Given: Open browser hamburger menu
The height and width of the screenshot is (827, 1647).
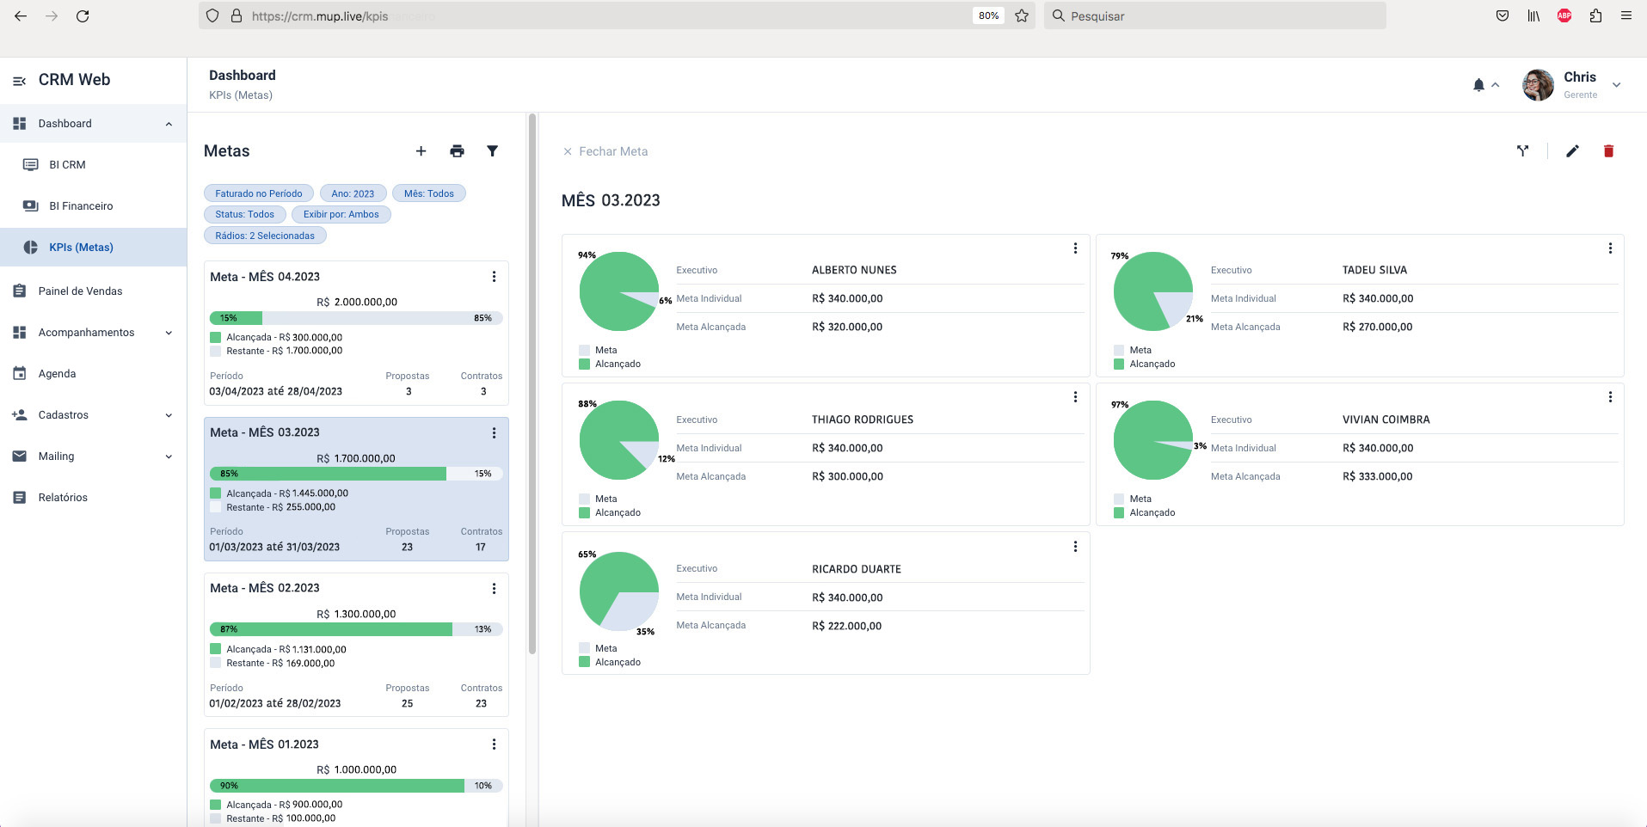Looking at the screenshot, I should coord(1626,15).
